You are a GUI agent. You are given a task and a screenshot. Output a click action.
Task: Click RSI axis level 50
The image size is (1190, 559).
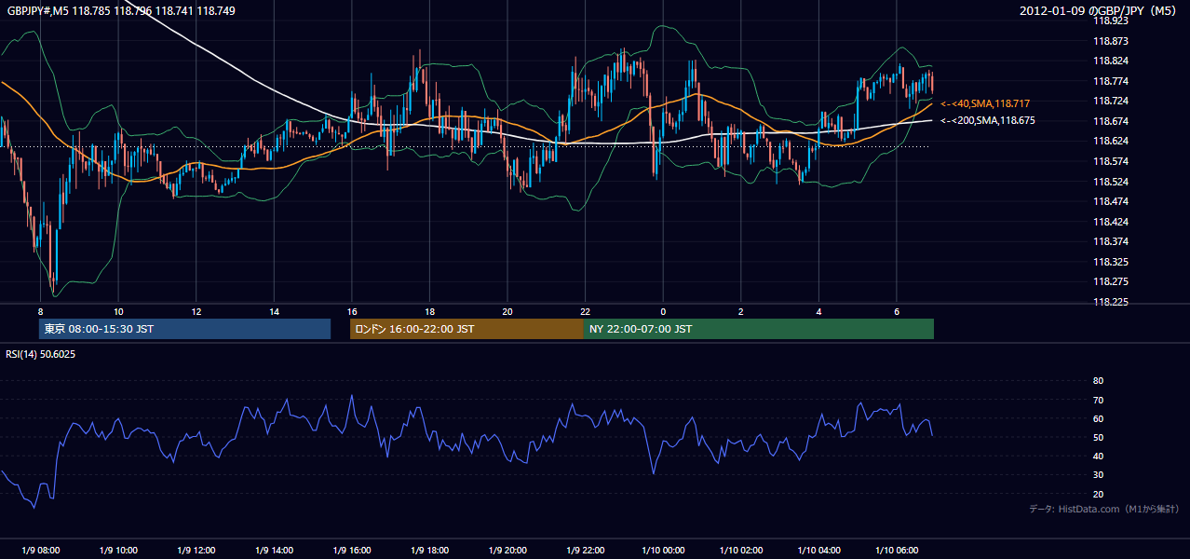click(1098, 437)
